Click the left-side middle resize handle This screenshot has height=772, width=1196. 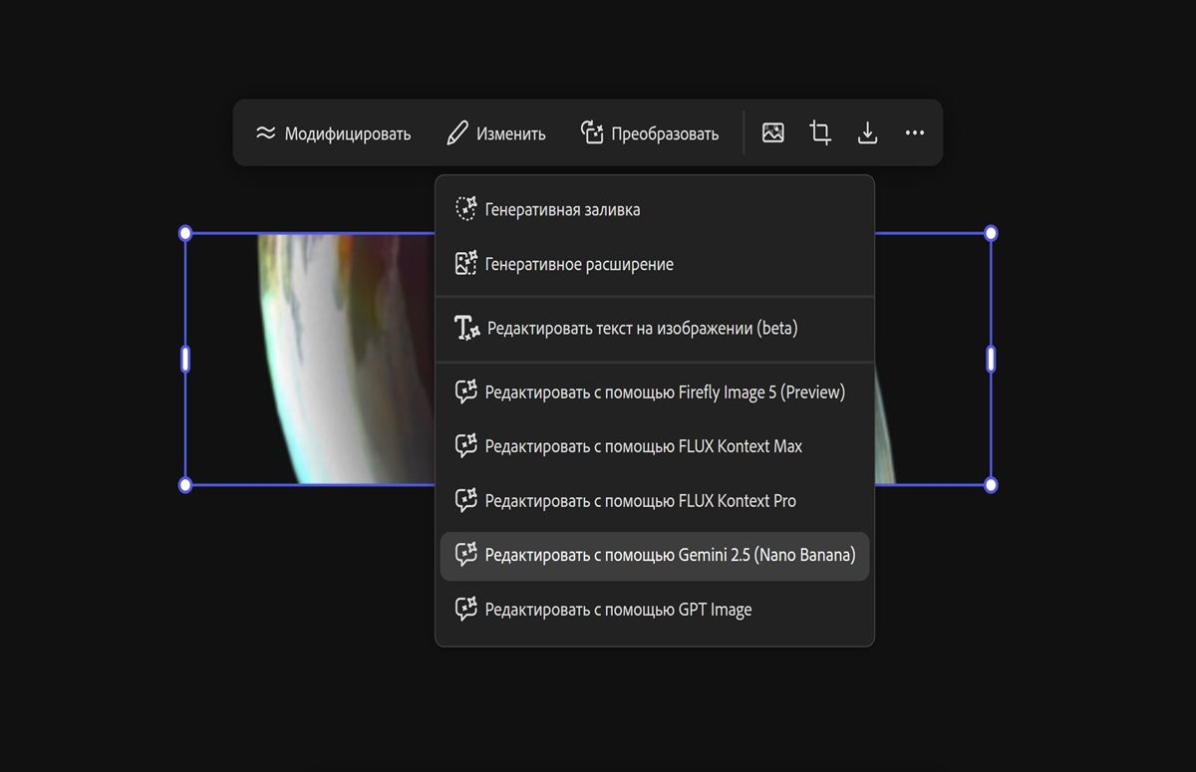point(184,359)
